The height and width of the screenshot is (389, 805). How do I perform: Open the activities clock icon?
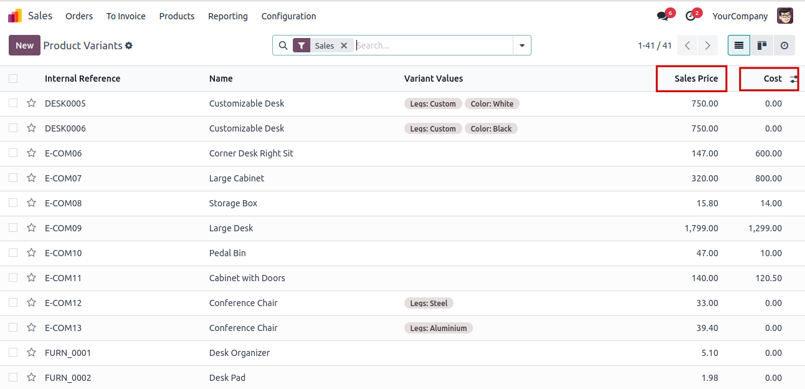pyautogui.click(x=690, y=16)
